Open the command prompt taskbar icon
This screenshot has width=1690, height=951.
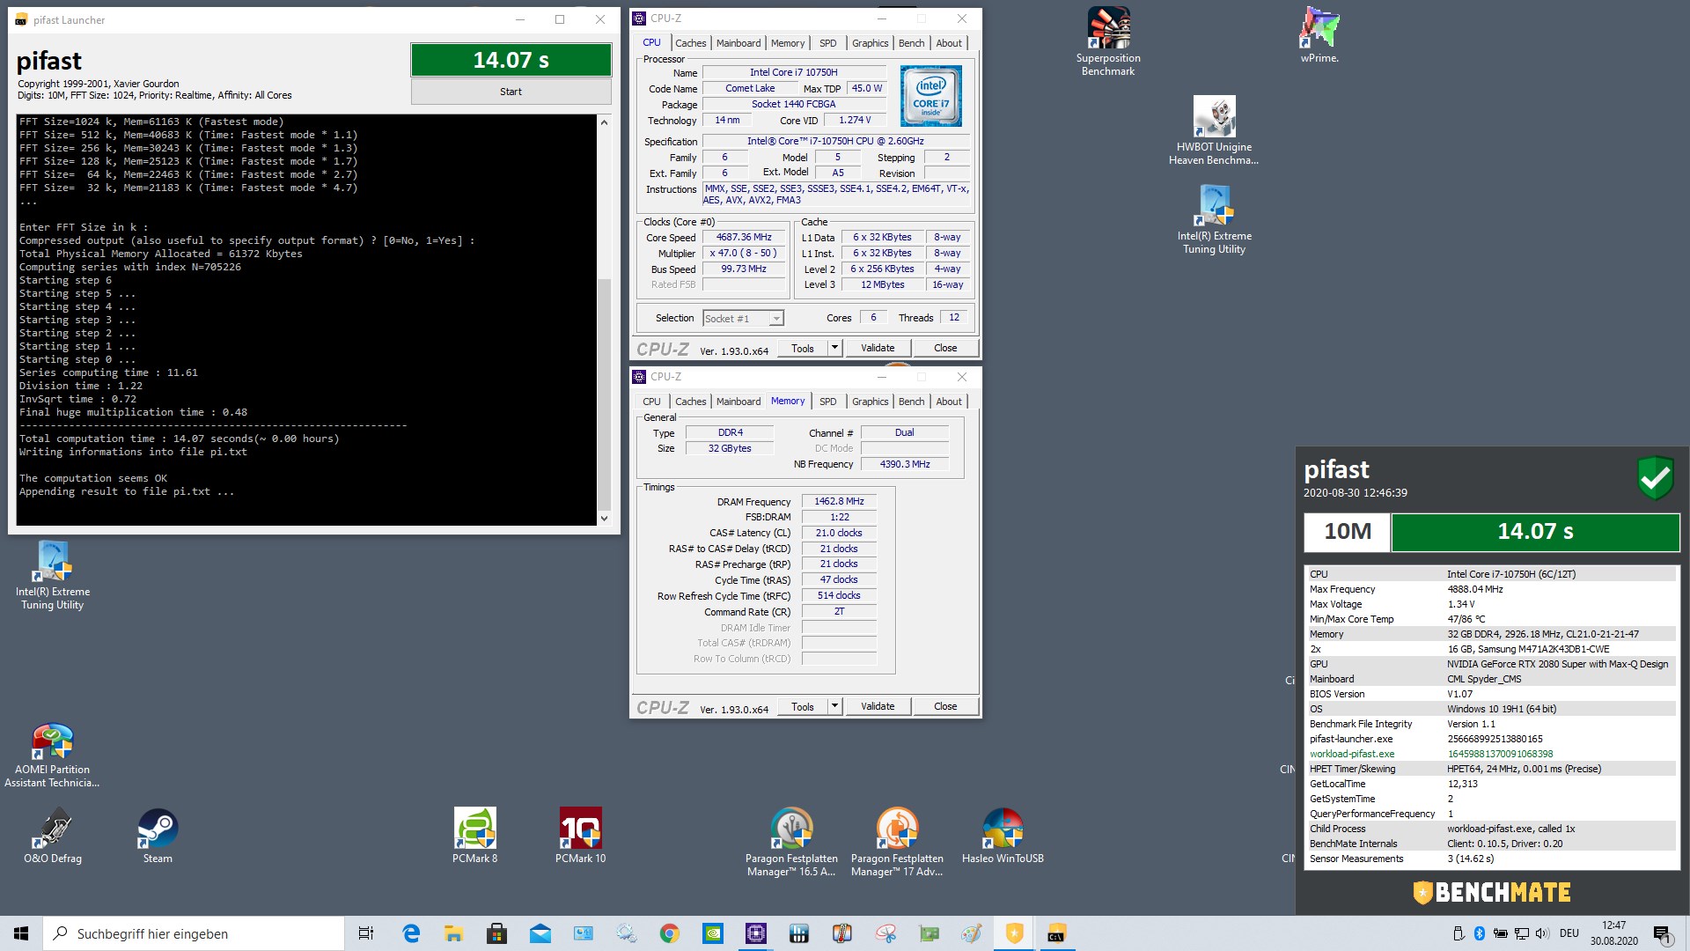coord(1056,933)
